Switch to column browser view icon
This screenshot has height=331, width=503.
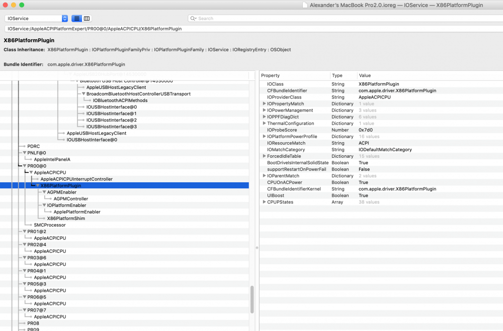pos(87,19)
